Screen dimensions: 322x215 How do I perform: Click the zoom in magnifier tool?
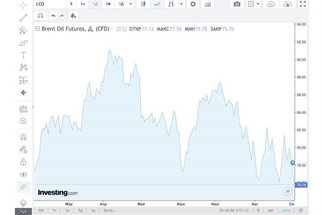23,120
